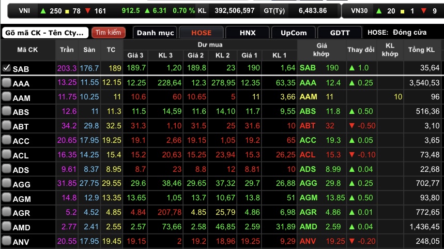Click the SAB up arrow in Thay đổi
Viewport: 444px width, 249px height.
click(352, 68)
